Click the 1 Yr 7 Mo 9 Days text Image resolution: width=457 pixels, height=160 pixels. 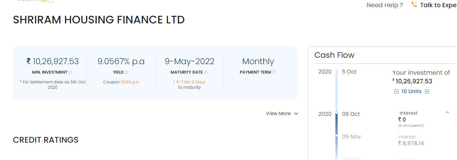point(189,82)
